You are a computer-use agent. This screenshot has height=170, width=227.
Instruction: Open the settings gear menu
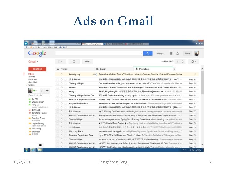[x=194, y=62]
